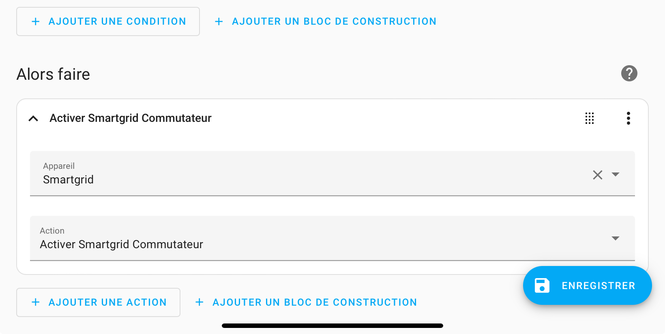The height and width of the screenshot is (334, 665).
Task: Click the floppy disk save icon
Action: (542, 285)
